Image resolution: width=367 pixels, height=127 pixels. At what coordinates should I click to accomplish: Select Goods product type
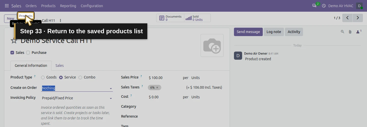click(43, 77)
